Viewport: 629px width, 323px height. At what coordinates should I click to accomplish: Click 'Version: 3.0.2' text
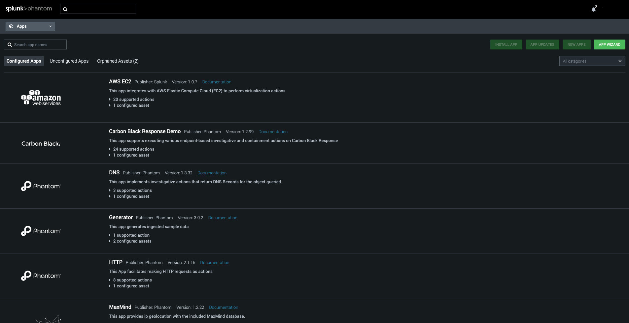[x=191, y=218]
